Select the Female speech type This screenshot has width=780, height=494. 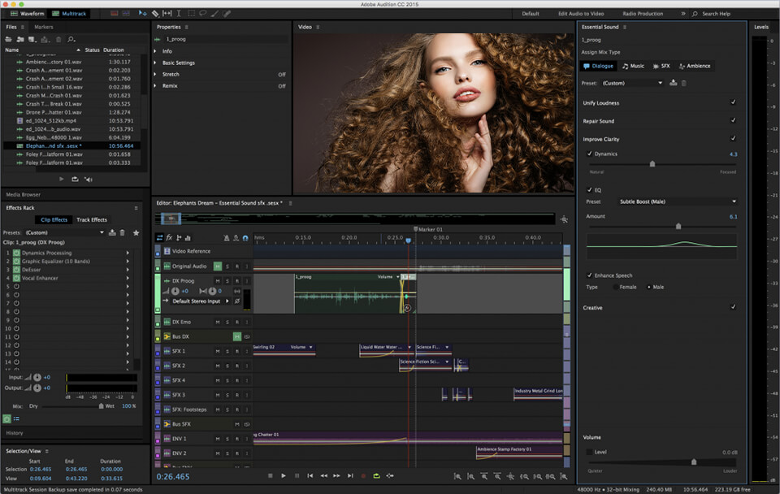[x=615, y=287]
